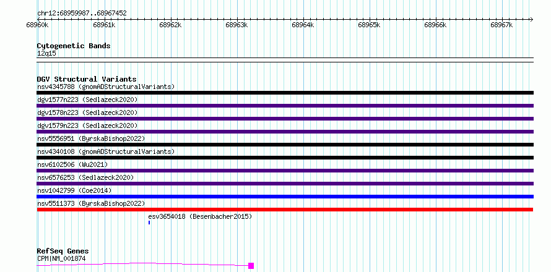Click the Cytogenetic Bands track title
Viewport: 551px width, 272px height.
click(x=74, y=46)
